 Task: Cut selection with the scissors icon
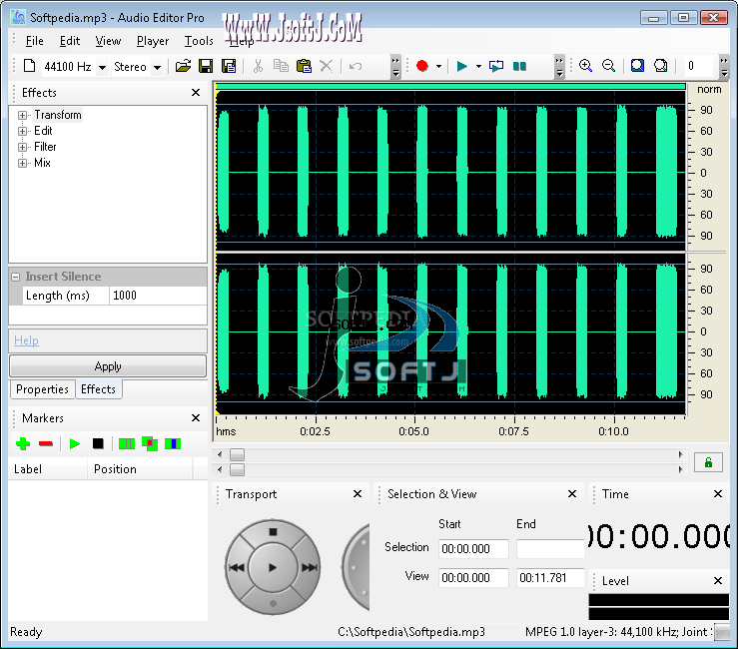pos(258,66)
